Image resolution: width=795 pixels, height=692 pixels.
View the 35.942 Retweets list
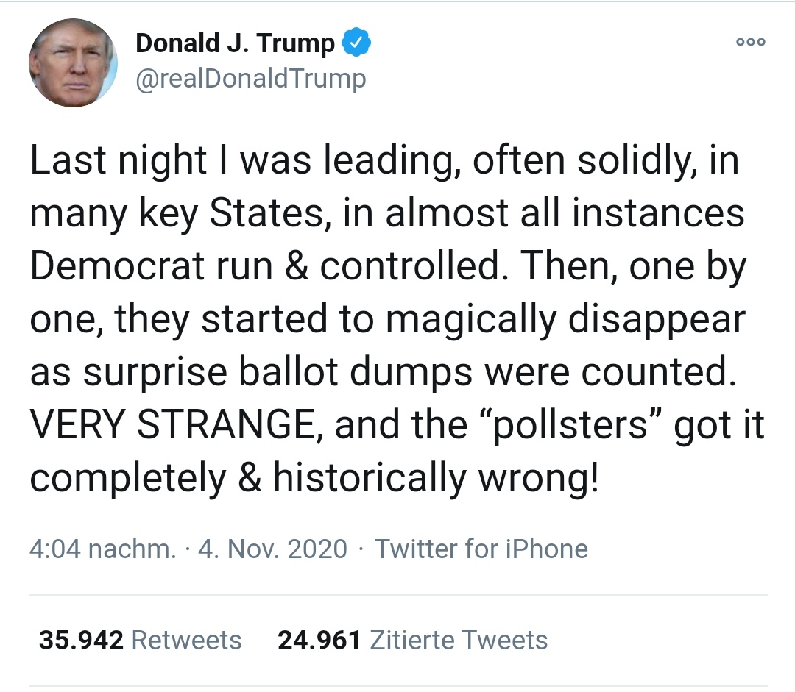[x=140, y=640]
